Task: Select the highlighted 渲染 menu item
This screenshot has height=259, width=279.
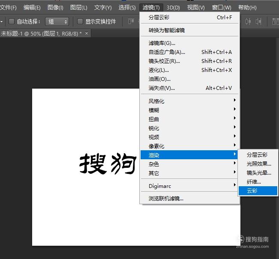Action: pos(190,155)
